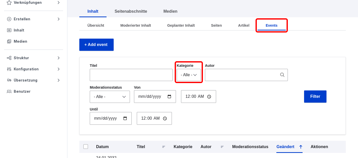Screen dimensions: 358x158
Task: Focus the Autor search input
Action: coord(246,75)
